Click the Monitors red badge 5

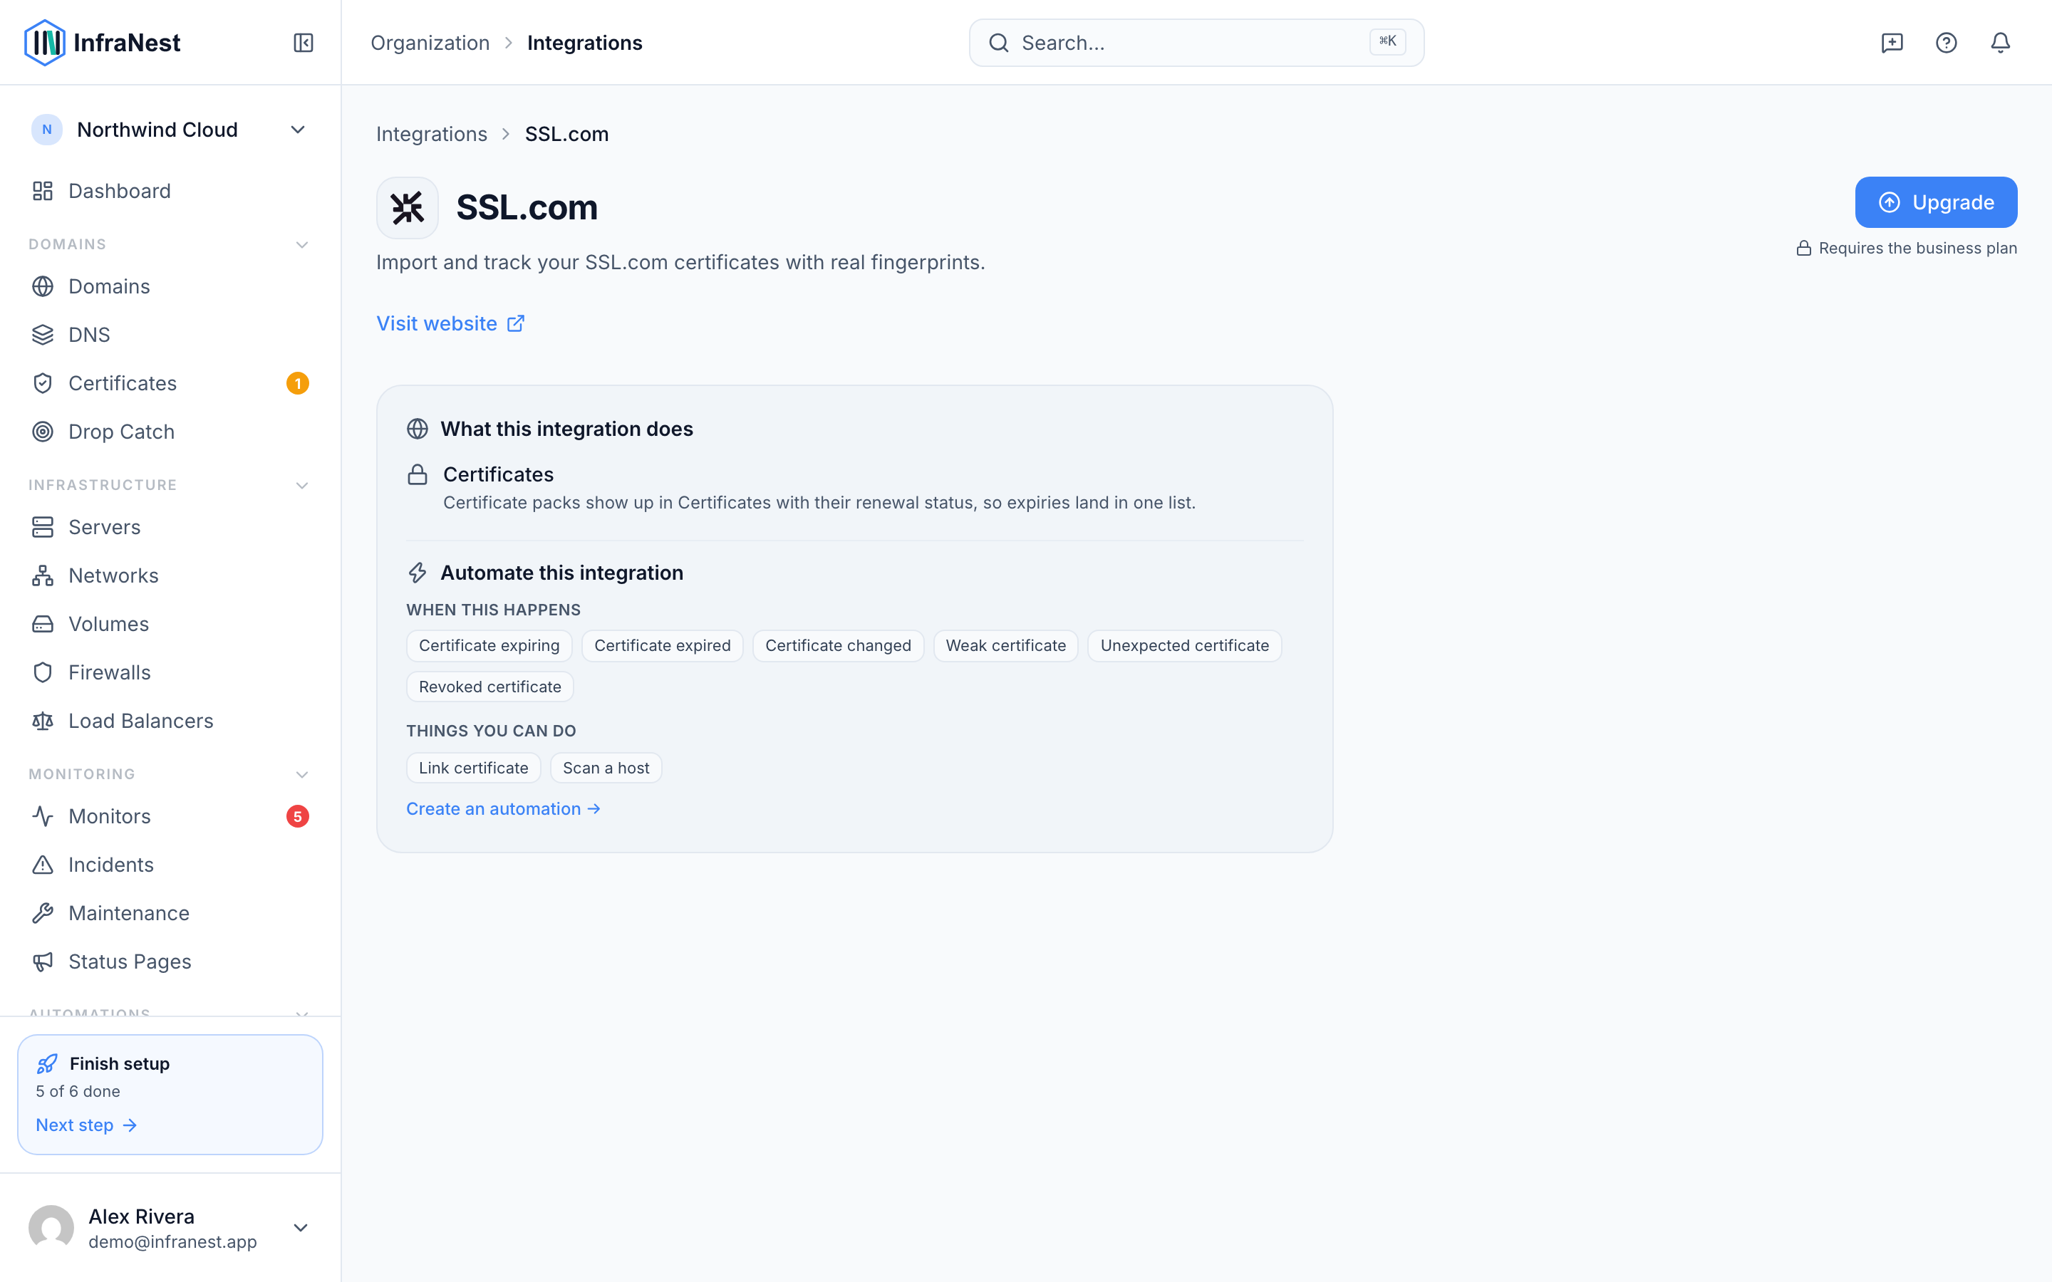(298, 816)
